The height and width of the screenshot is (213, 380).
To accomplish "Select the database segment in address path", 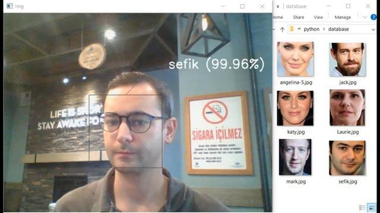I will tap(338, 29).
